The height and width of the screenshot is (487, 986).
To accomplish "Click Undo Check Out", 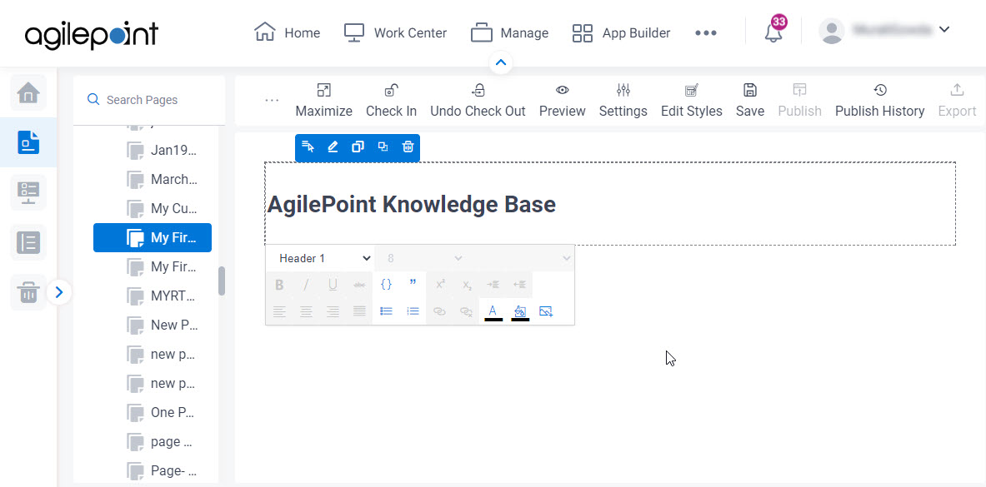I will (478, 101).
